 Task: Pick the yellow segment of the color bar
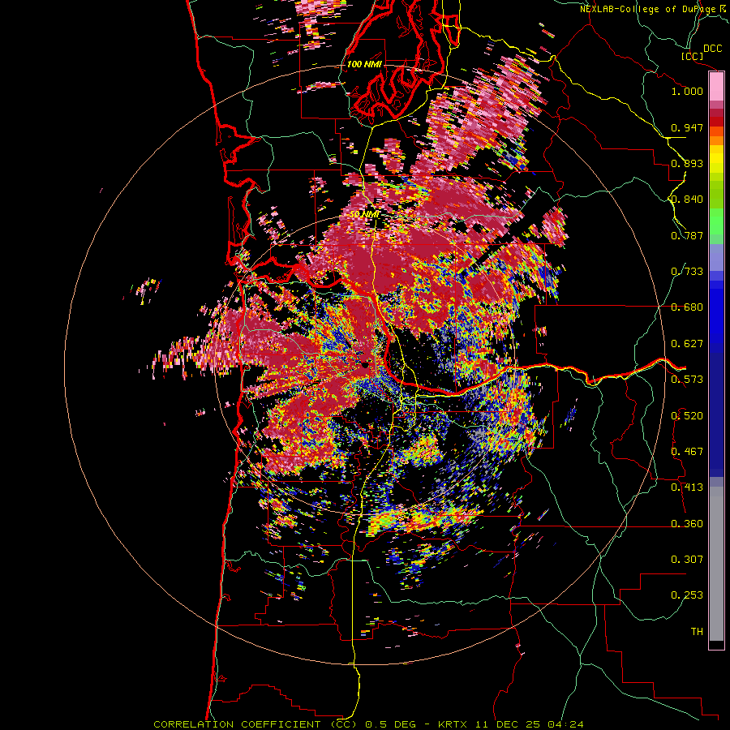point(716,160)
